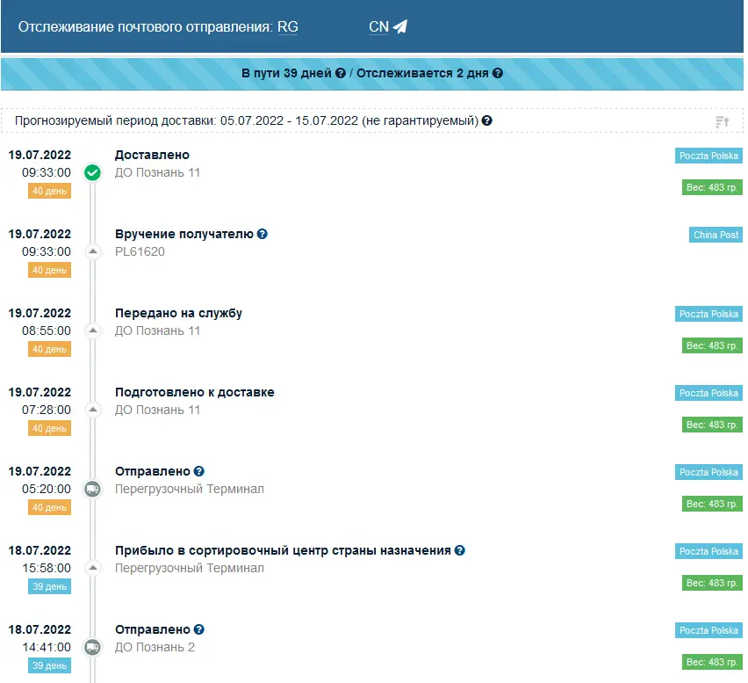Click help icon after delivery forecast period
This screenshot has height=683, width=748.
coord(486,120)
